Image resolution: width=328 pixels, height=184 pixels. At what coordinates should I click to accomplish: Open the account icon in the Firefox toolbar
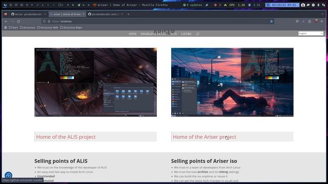(x=303, y=21)
